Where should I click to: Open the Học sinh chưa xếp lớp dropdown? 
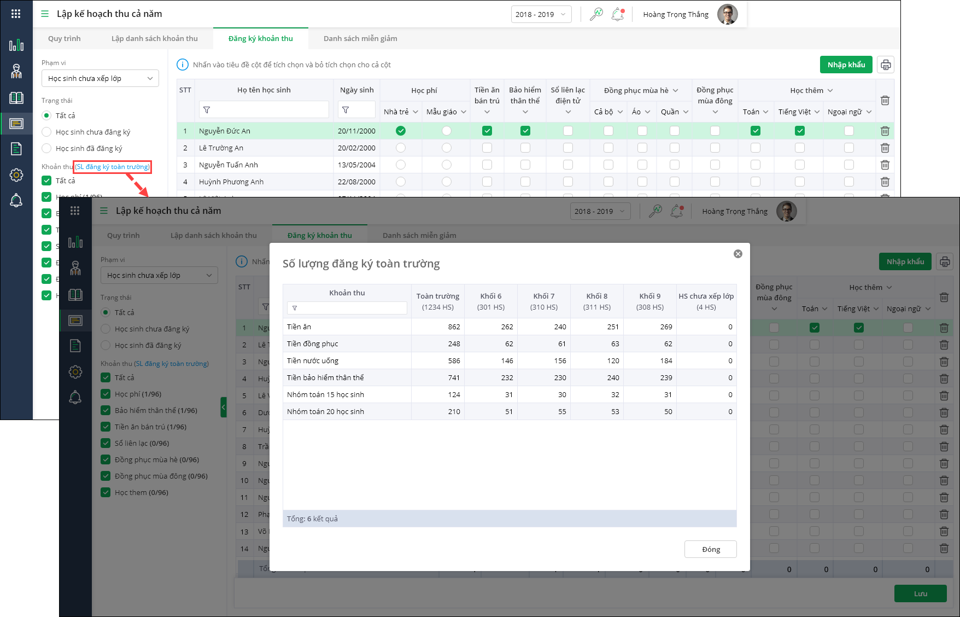(x=100, y=78)
